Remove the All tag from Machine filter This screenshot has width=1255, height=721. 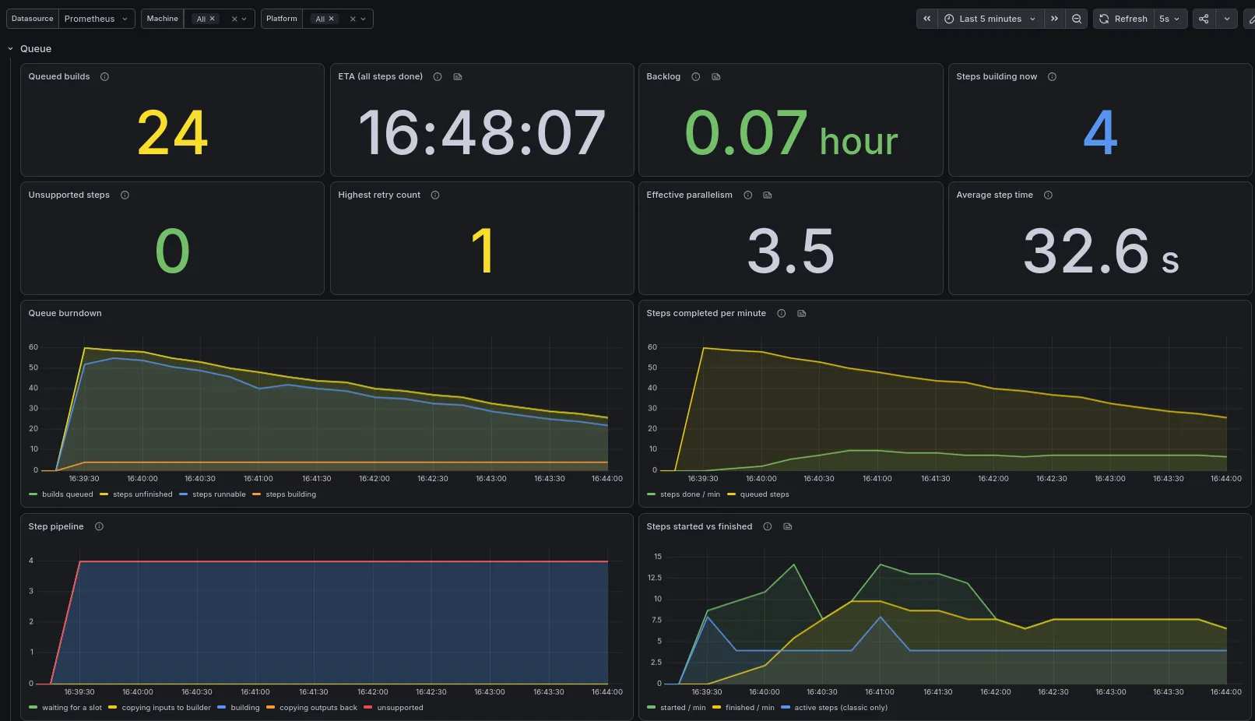click(x=212, y=19)
